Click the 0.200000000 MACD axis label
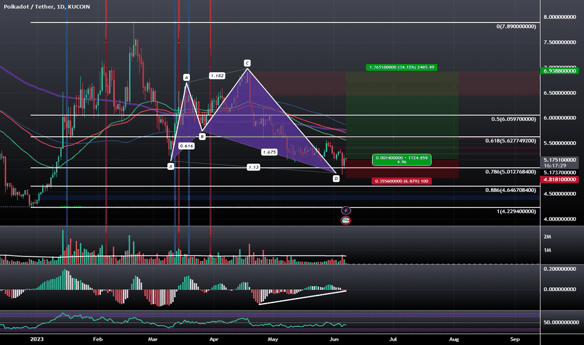 point(560,269)
